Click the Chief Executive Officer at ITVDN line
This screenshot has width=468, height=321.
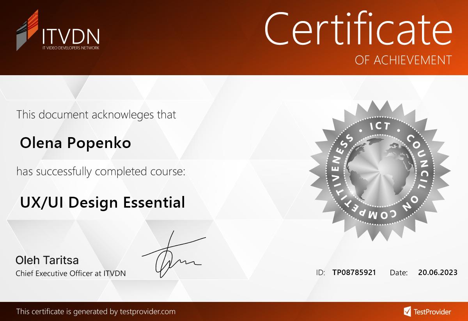(x=71, y=273)
